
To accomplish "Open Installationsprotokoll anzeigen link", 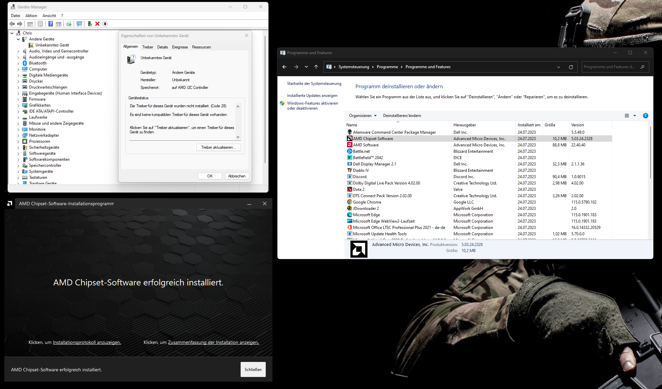I will [x=87, y=342].
